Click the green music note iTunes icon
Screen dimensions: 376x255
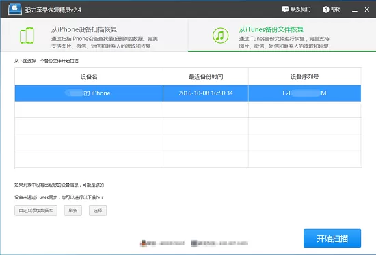220,35
